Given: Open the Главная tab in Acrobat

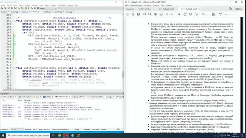Looking at the screenshot, I should (x=130, y=9).
